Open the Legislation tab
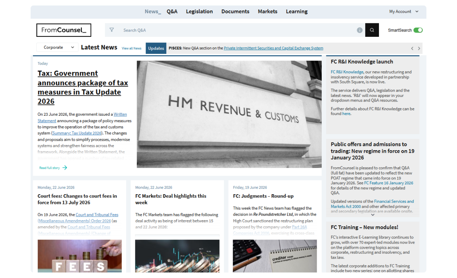457x278 pixels. (199, 12)
